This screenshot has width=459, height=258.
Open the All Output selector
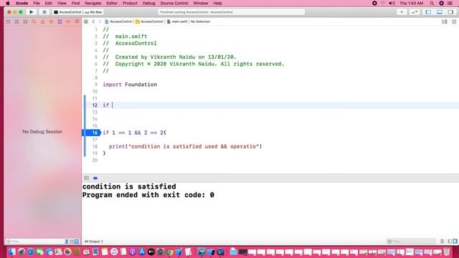tap(94, 242)
